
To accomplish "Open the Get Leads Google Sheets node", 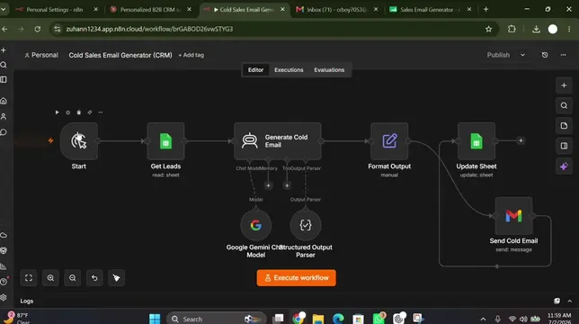I will tap(165, 140).
